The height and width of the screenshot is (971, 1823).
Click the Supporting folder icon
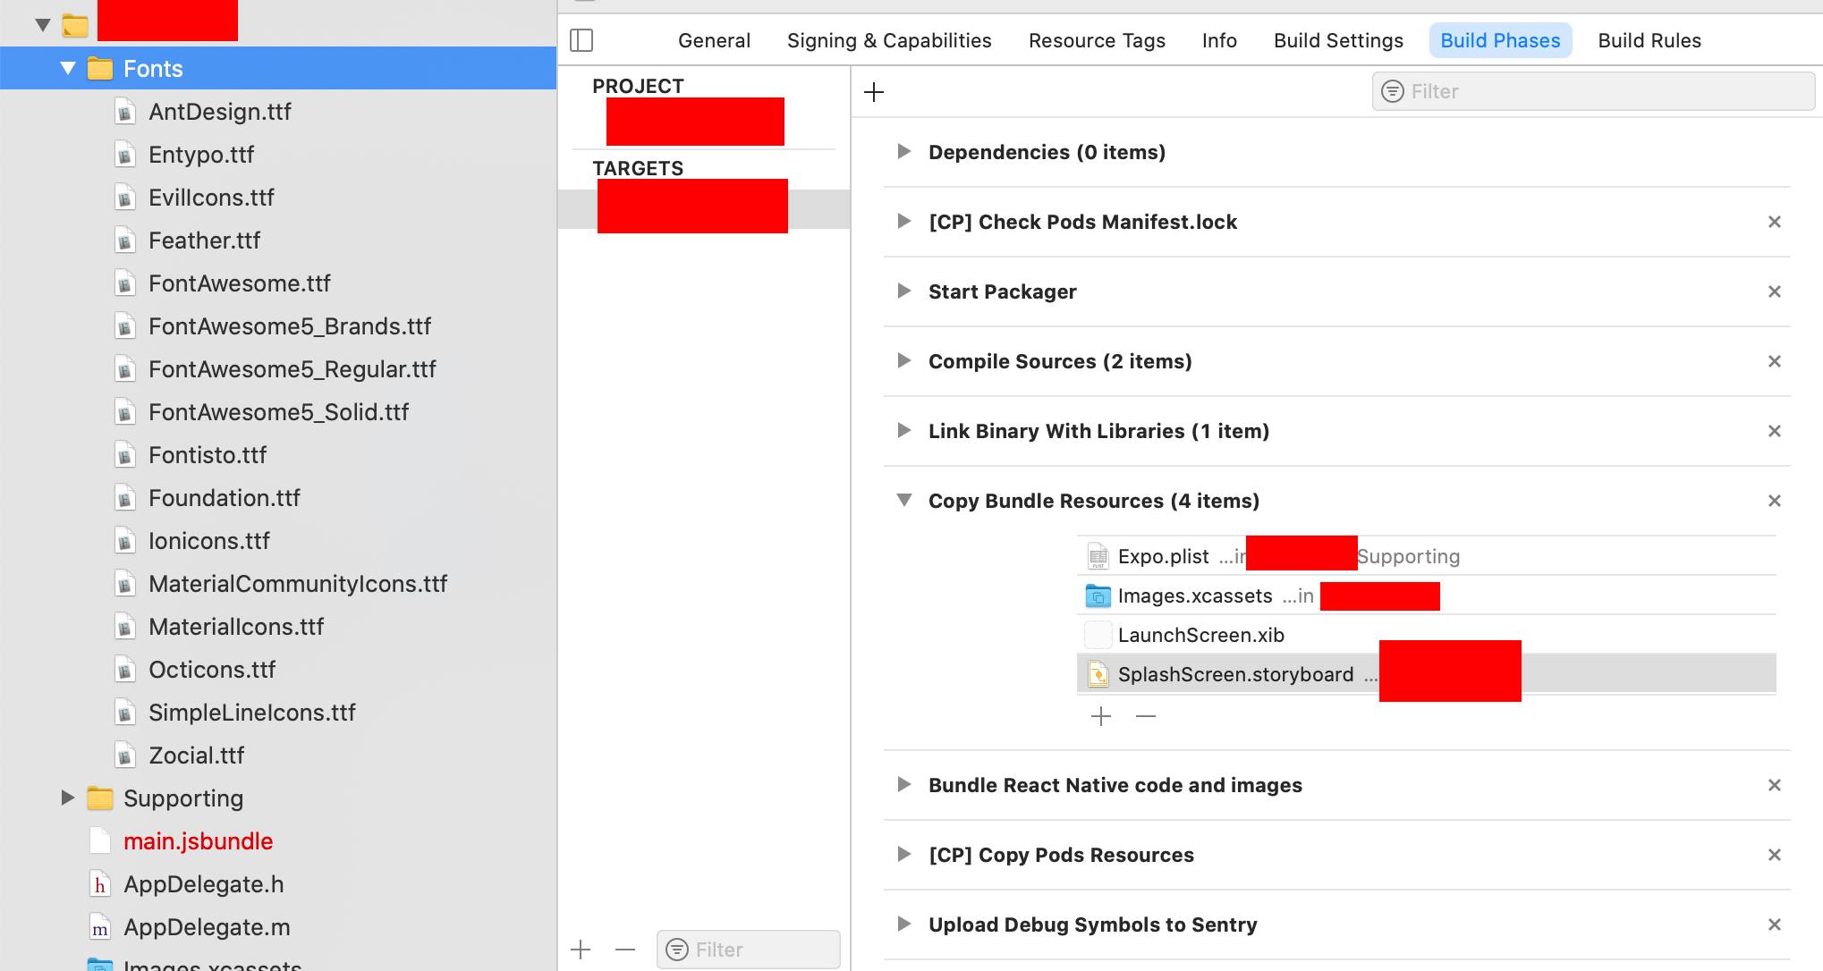click(x=100, y=798)
